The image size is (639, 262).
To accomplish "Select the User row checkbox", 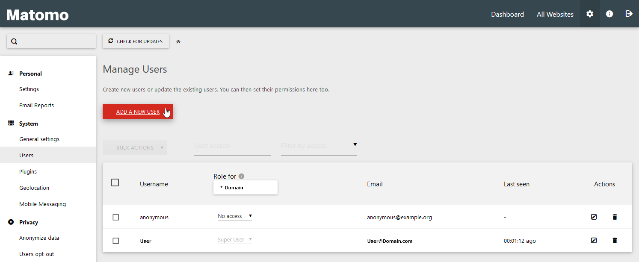I will pos(115,241).
